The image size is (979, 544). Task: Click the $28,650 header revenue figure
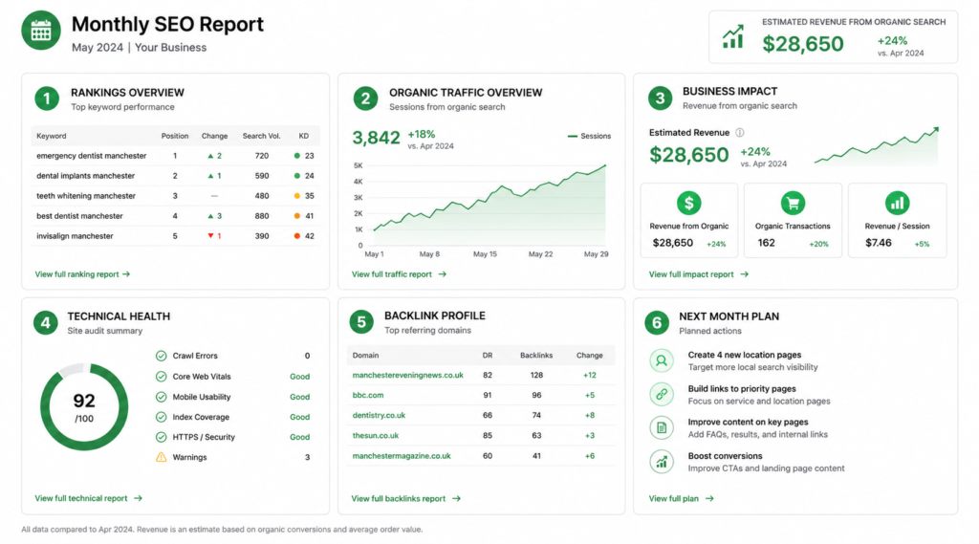pyautogui.click(x=803, y=44)
